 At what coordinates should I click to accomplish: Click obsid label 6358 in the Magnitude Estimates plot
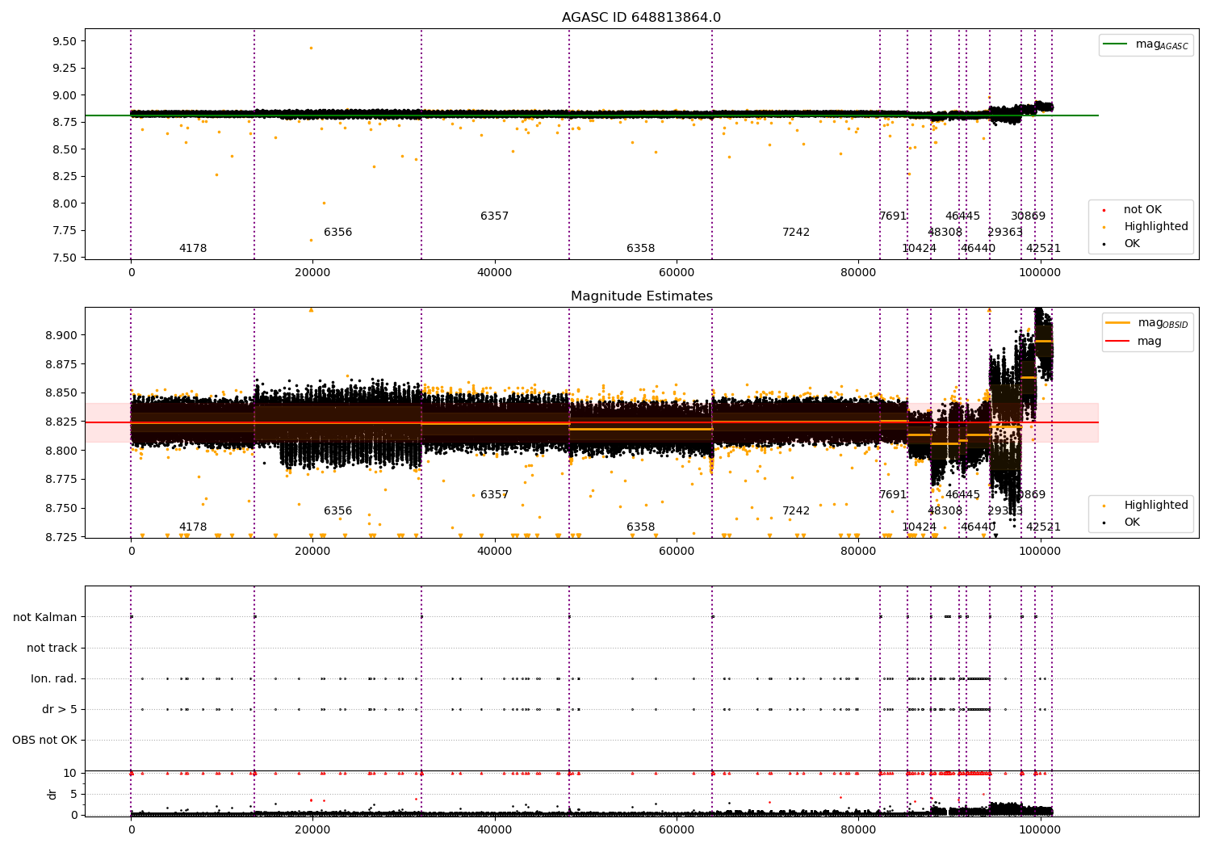tap(641, 527)
